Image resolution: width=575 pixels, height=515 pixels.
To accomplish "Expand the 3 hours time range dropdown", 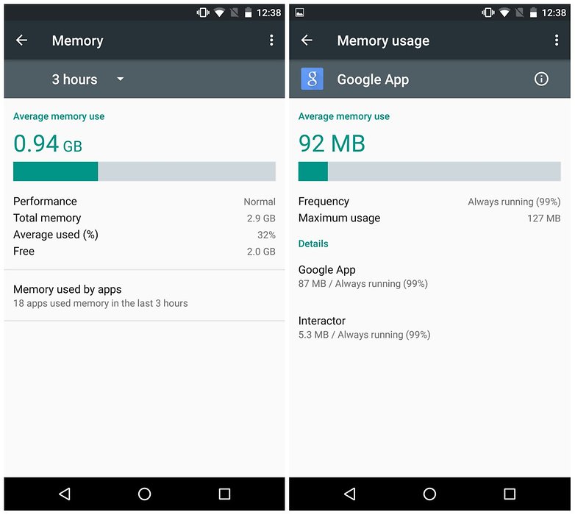I will coord(88,79).
